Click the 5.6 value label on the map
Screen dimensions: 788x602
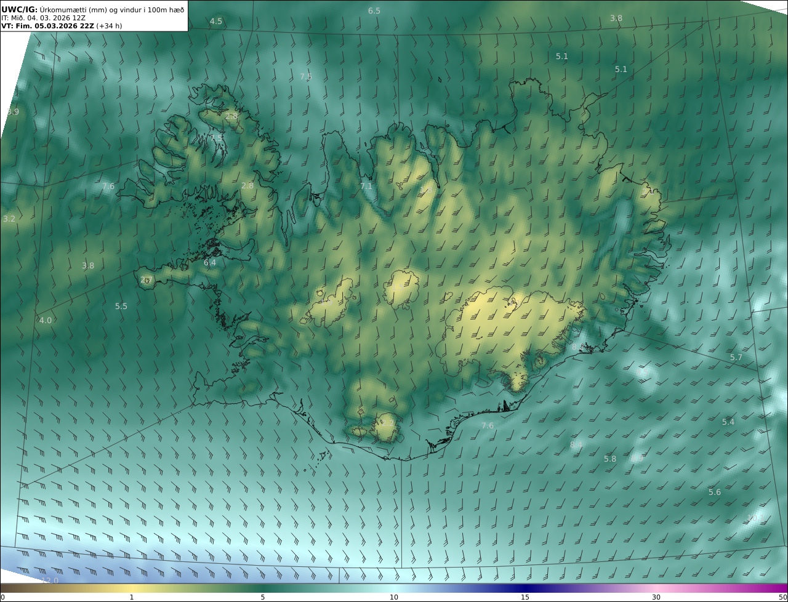(x=715, y=492)
